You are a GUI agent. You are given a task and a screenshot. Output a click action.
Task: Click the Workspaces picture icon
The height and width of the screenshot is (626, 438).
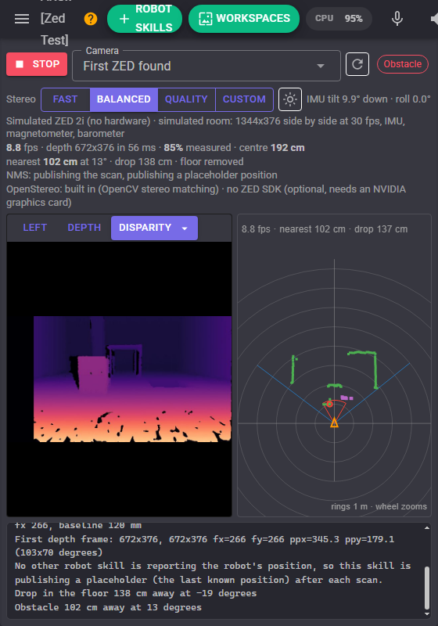click(x=206, y=18)
